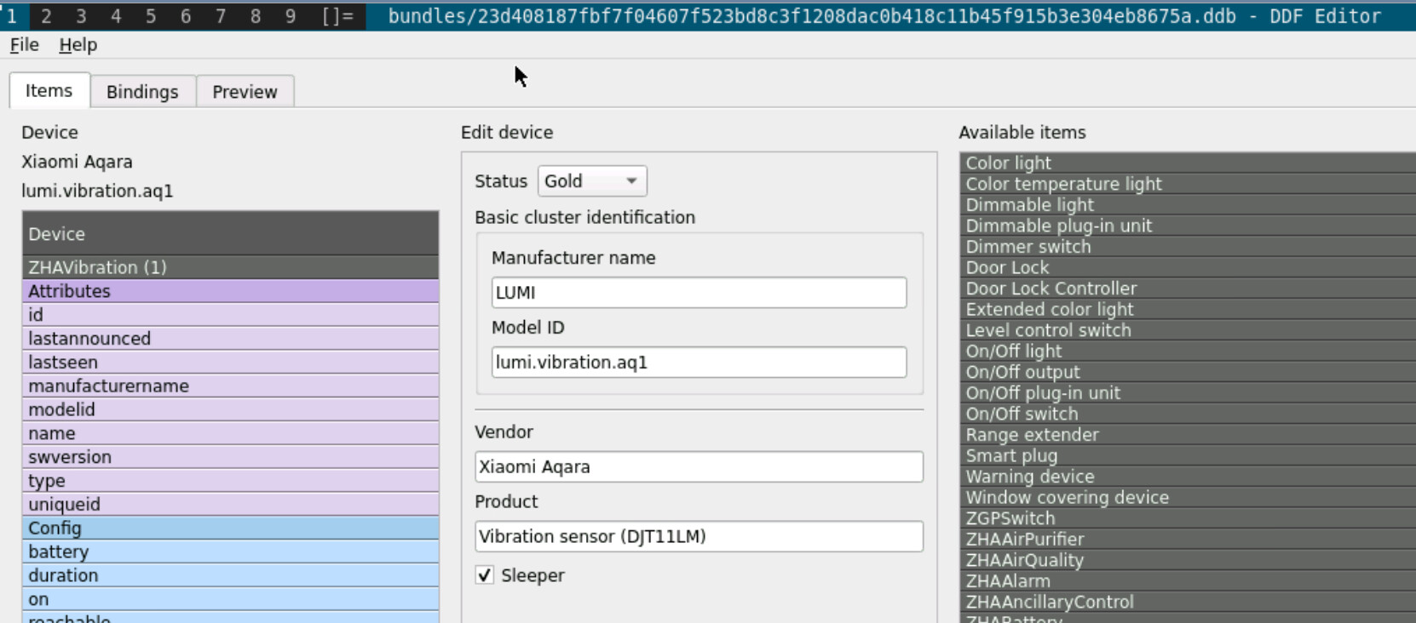Choose Door Lock Controller item
This screenshot has height=623, width=1416.
click(x=1188, y=289)
